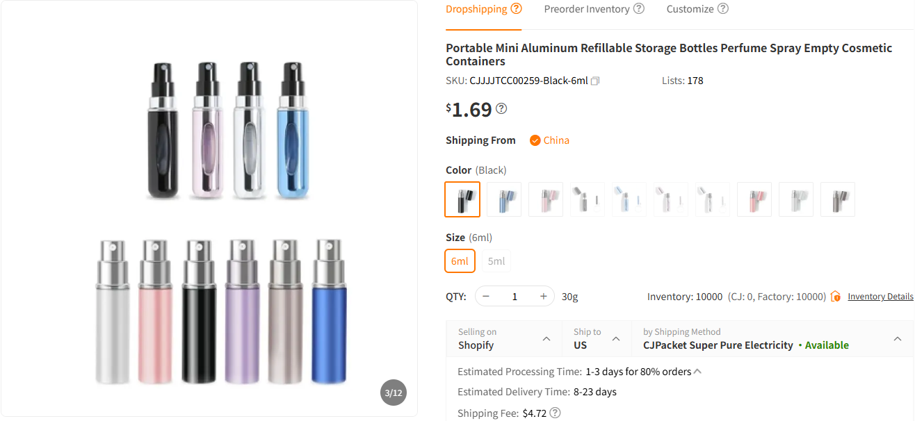
Task: Increase quantity using the plus button
Action: tap(543, 296)
